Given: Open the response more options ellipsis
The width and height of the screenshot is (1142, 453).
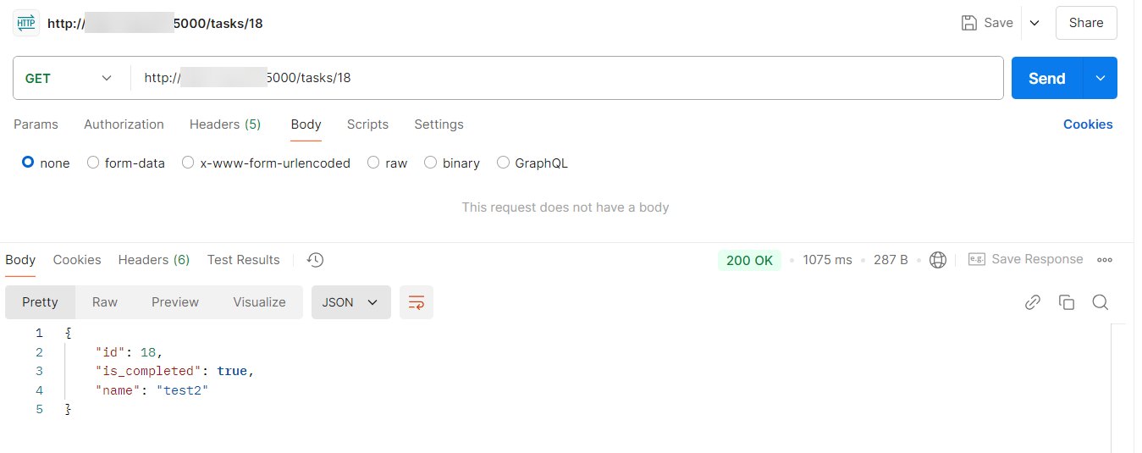Looking at the screenshot, I should tap(1104, 260).
